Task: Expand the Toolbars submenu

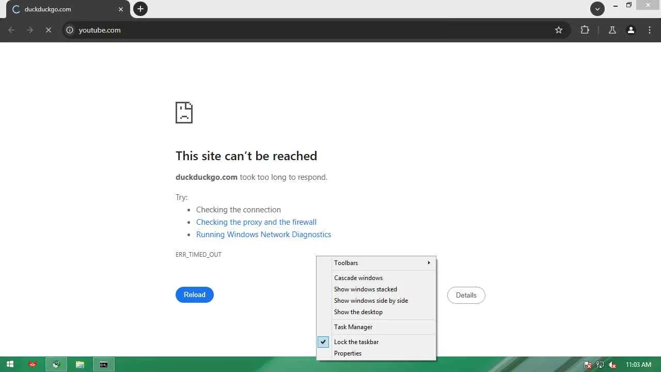Action: (x=376, y=263)
